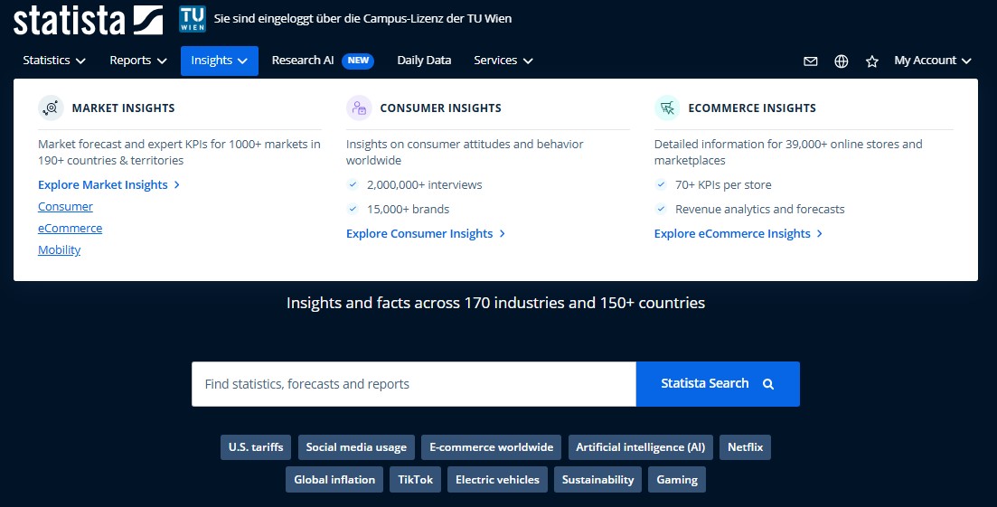Click the eCommerce Insights cart icon

(667, 108)
